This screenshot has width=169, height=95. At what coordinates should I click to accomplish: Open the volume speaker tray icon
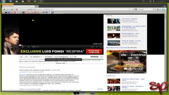click(x=153, y=1)
